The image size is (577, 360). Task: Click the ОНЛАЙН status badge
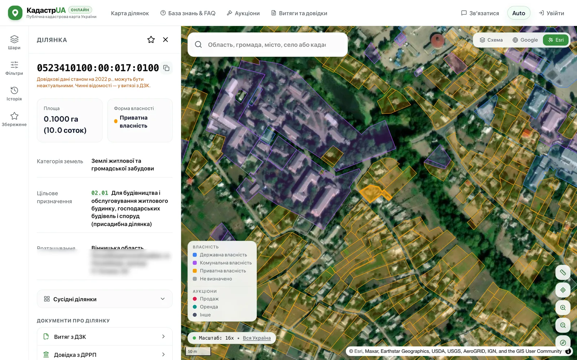pos(80,10)
